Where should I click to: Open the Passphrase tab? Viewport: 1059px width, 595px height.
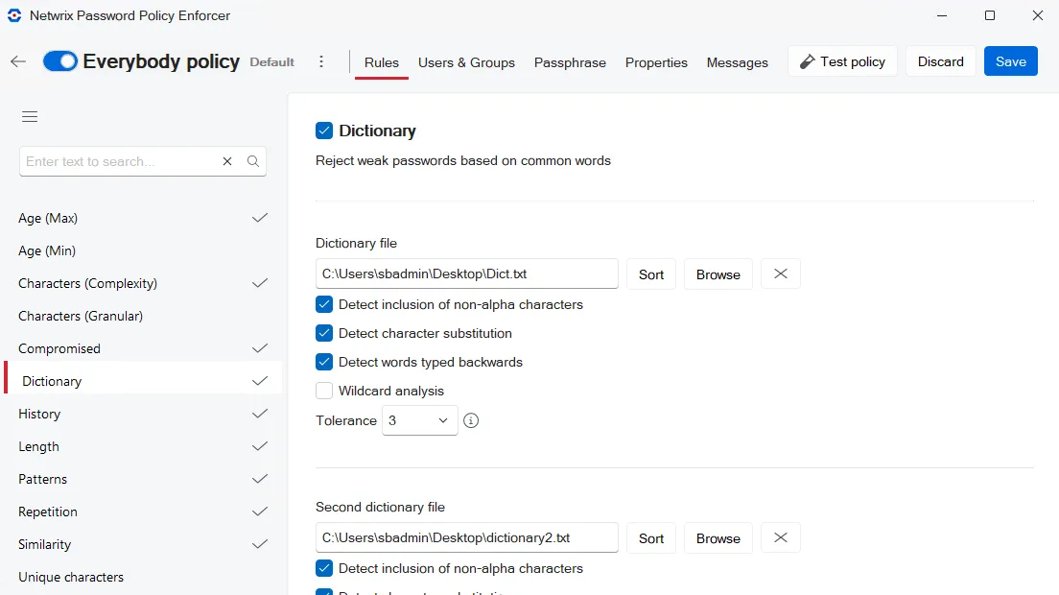click(570, 62)
